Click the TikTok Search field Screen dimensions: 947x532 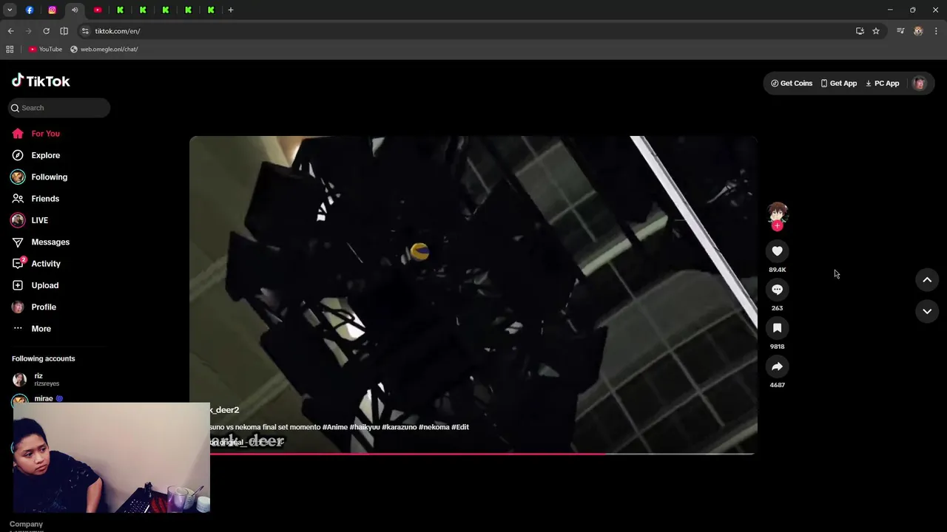[x=59, y=108]
